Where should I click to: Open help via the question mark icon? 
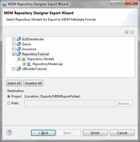click(9, 132)
